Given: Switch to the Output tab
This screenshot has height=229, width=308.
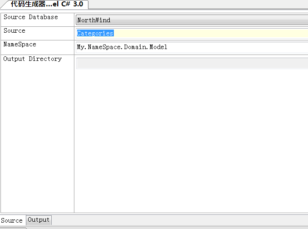Looking at the screenshot, I should [x=39, y=220].
